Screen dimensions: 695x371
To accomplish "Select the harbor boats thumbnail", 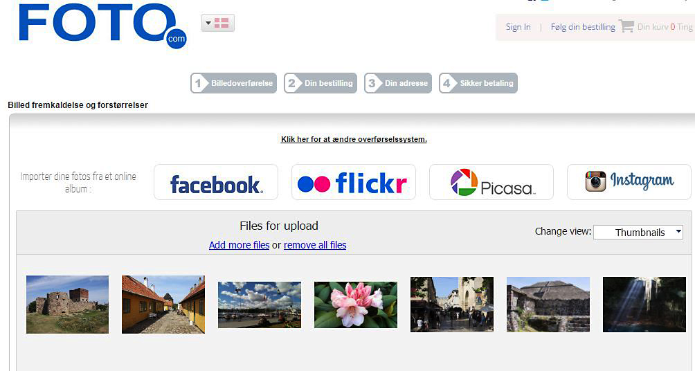I will [x=260, y=305].
